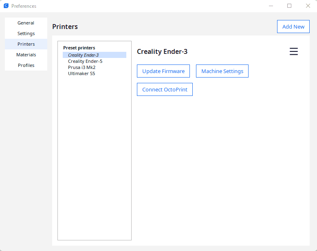Viewport: 317px width, 251px height.
Task: Click the Preset printers group header
Action: 79,48
